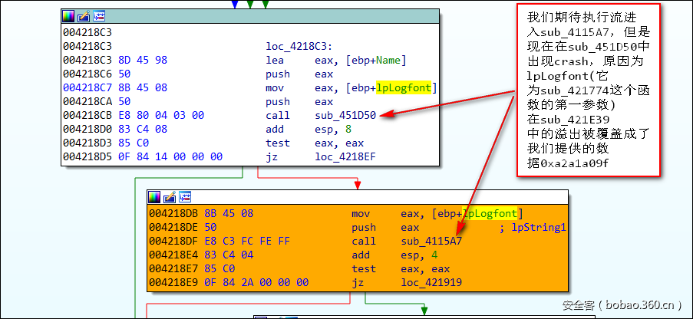693x319 pixels.
Task: Click highlighted lpLogfont in the orange block
Action: coord(491,213)
